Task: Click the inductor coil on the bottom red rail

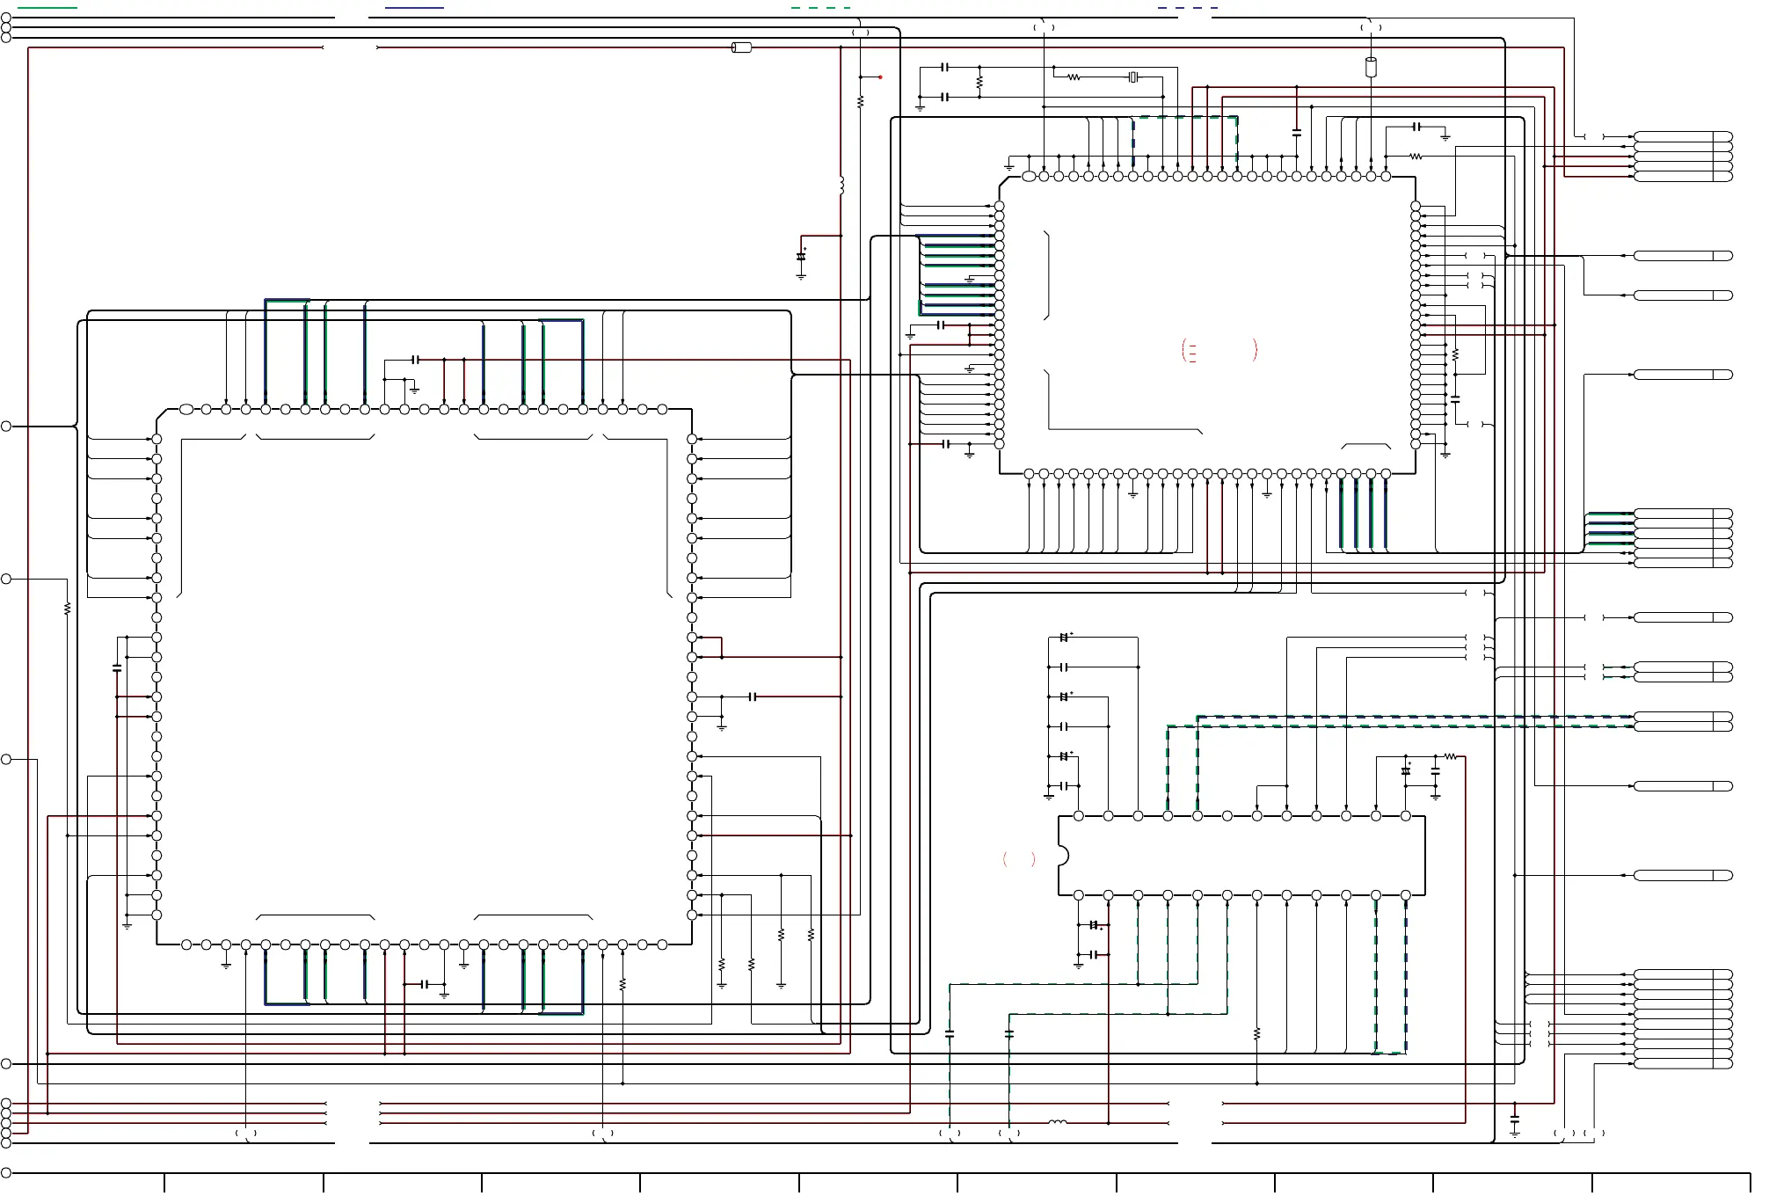Action: click(x=1058, y=1122)
